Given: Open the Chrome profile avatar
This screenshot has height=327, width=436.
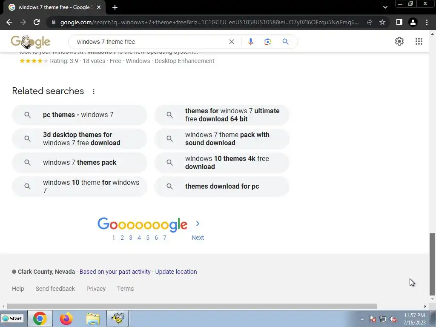Looking at the screenshot, I should 413,22.
